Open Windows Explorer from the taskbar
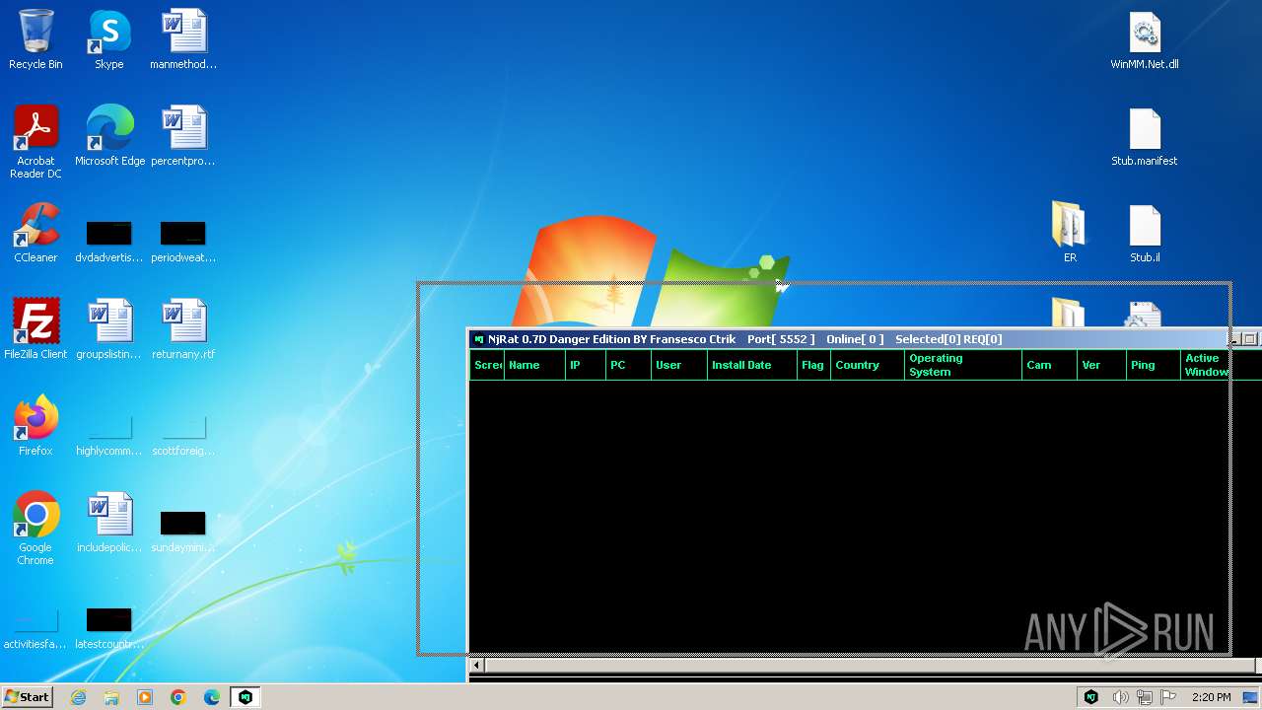The image size is (1262, 710). click(111, 697)
